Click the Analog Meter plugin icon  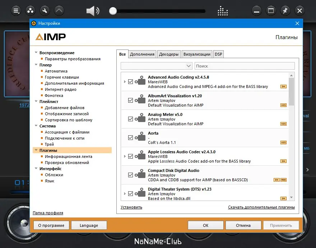coord(140,118)
